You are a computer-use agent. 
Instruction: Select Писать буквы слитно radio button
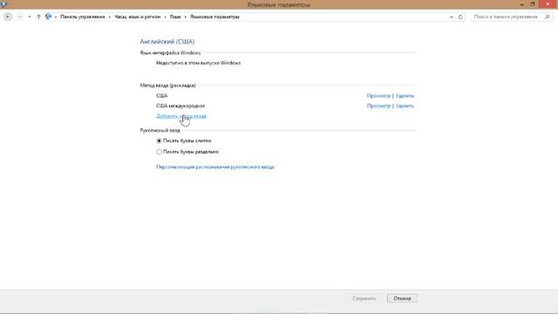coord(159,141)
